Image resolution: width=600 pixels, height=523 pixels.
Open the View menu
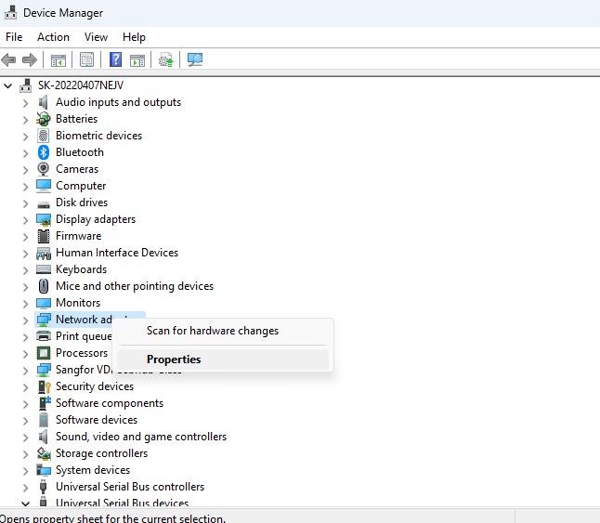pos(96,37)
